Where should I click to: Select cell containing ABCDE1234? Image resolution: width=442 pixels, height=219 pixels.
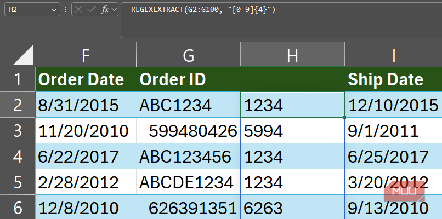tap(188, 182)
